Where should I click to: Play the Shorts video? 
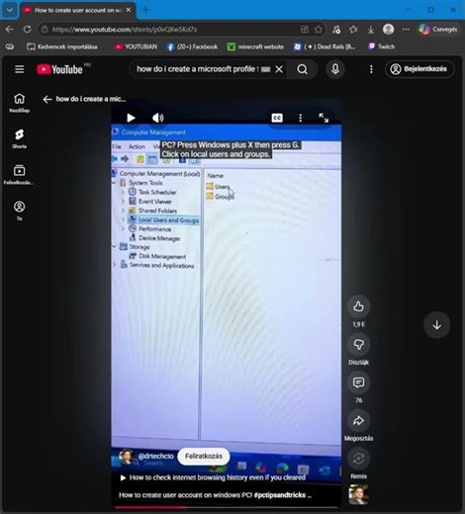tap(131, 118)
